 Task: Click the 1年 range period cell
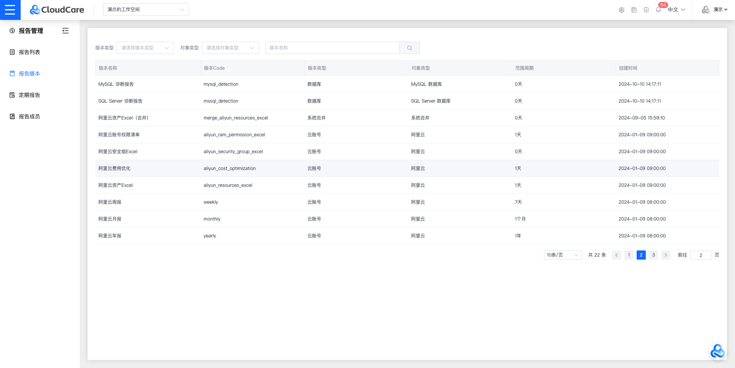(518, 236)
